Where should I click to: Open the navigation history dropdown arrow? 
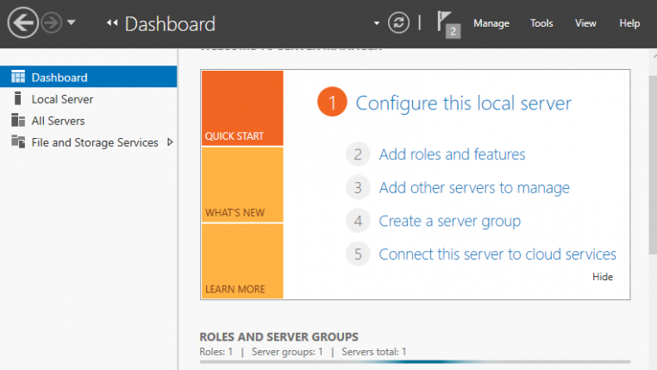(72, 23)
